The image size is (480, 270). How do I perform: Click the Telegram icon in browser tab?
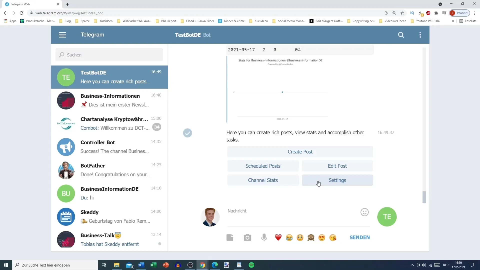point(6,4)
